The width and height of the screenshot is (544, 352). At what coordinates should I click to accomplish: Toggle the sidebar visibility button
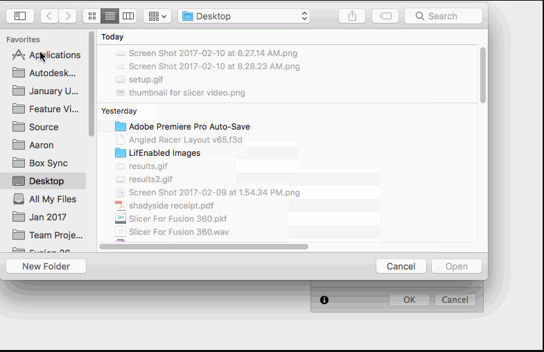coord(20,16)
